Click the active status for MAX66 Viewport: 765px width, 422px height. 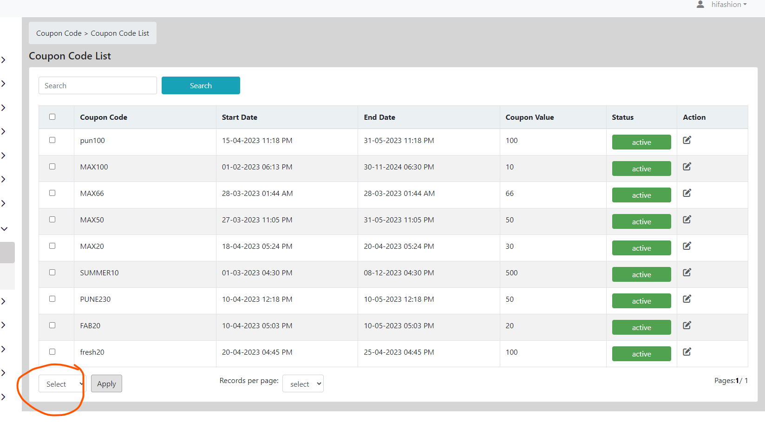(x=641, y=195)
